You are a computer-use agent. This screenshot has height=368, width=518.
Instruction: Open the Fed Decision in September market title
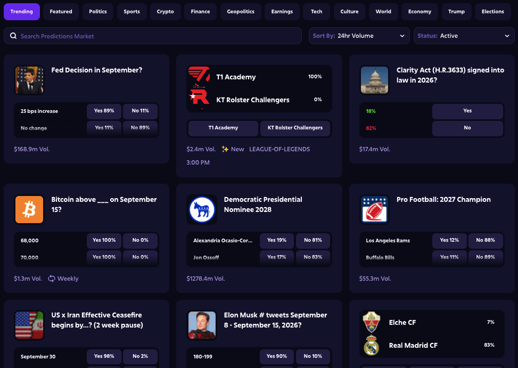point(97,70)
